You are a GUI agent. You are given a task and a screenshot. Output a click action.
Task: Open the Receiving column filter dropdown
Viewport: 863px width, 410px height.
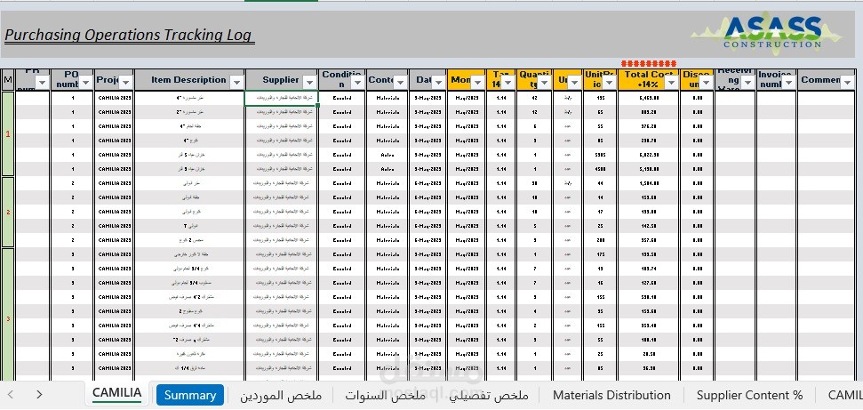click(747, 82)
